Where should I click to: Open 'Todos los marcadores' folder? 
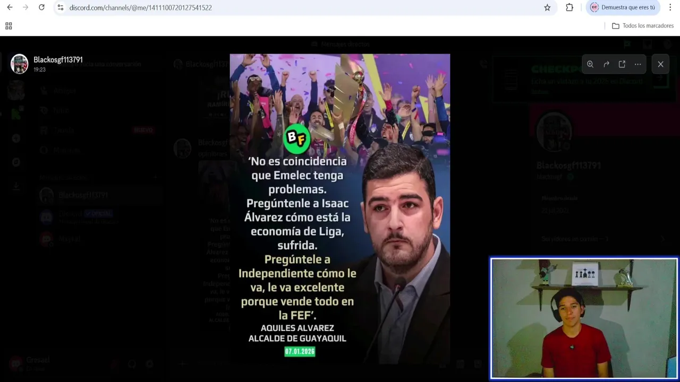(x=643, y=26)
